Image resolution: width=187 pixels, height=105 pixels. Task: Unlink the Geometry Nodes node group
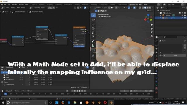[54, 8]
